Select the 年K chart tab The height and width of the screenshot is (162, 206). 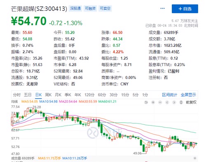pos(78,95)
